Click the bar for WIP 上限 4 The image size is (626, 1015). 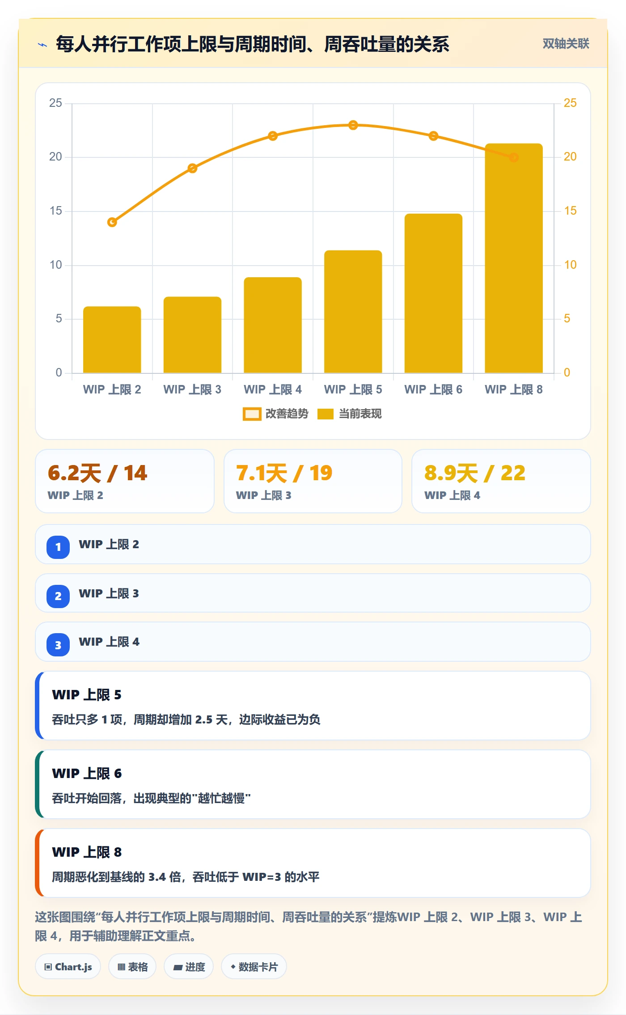tap(273, 325)
